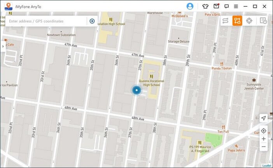
Task: Open the history records icon
Action: click(263, 21)
